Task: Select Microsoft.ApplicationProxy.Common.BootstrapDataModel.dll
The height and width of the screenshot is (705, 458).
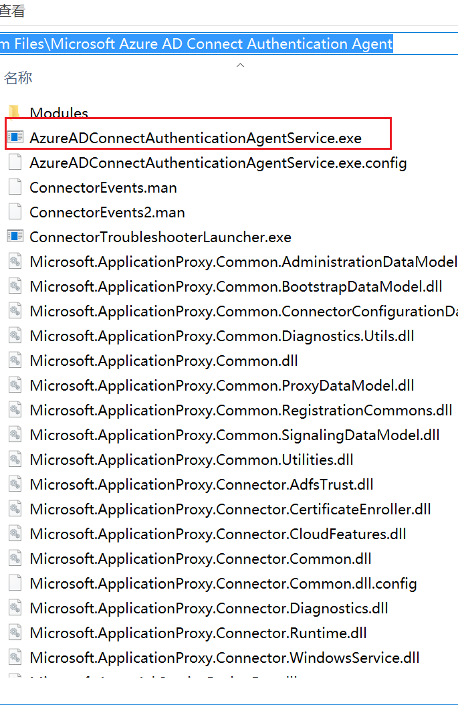Action: pos(236,286)
